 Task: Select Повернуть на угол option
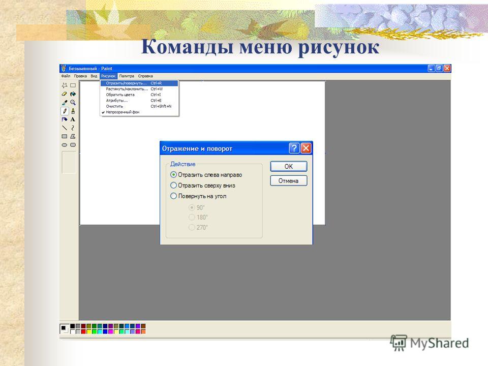point(199,196)
